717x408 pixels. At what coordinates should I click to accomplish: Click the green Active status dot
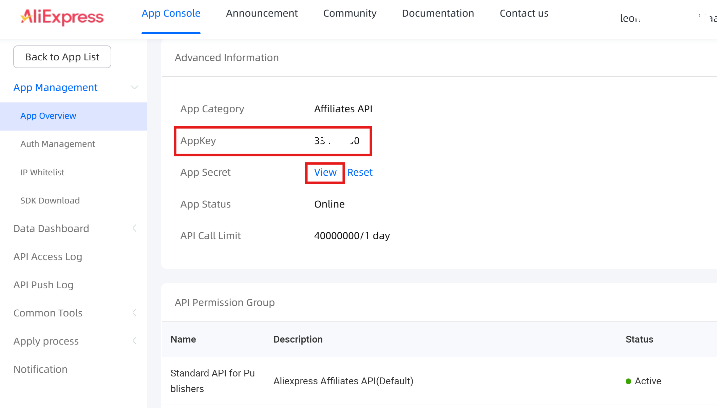click(x=628, y=382)
